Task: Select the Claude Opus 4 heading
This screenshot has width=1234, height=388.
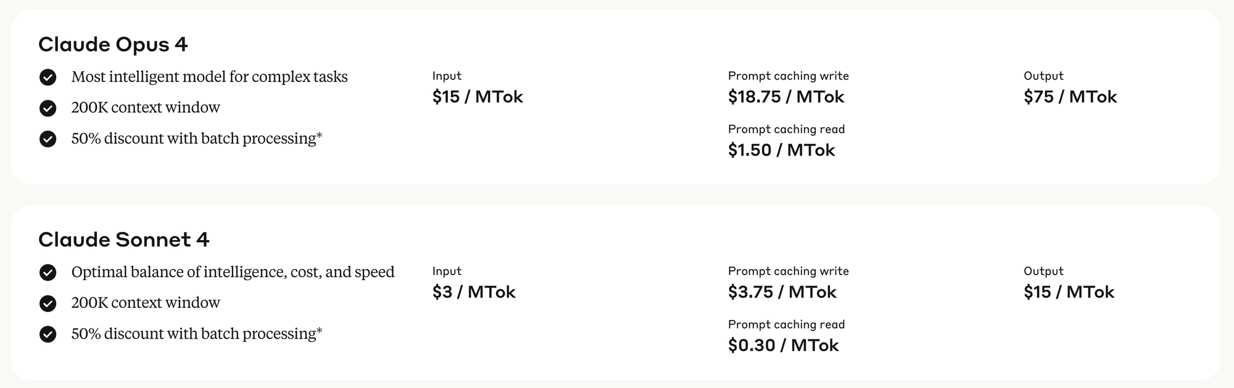Action: (x=113, y=44)
